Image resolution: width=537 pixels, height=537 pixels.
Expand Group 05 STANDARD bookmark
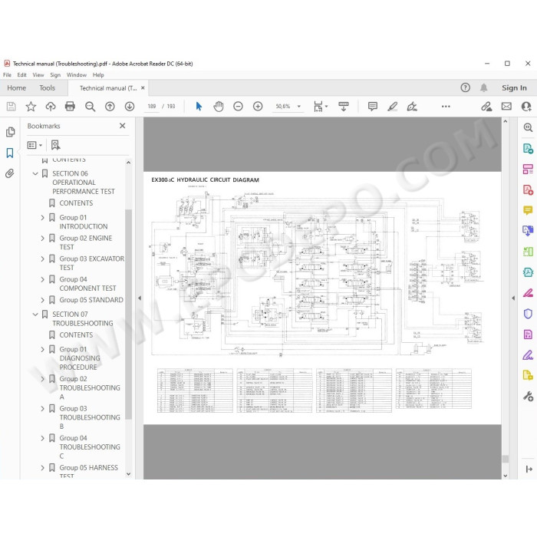tap(42, 300)
